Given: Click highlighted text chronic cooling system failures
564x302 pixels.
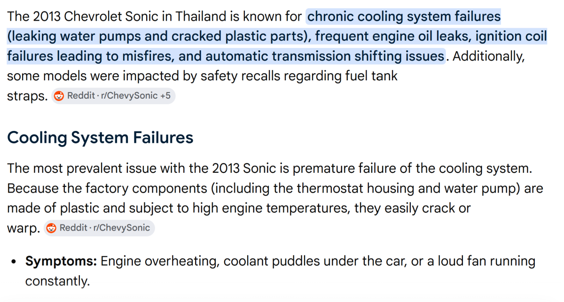Looking at the screenshot, I should pyautogui.click(x=404, y=17).
